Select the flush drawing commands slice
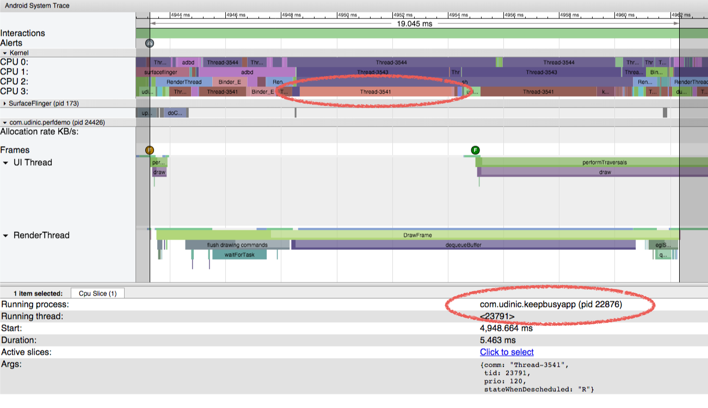This screenshot has width=708, height=408. [237, 245]
